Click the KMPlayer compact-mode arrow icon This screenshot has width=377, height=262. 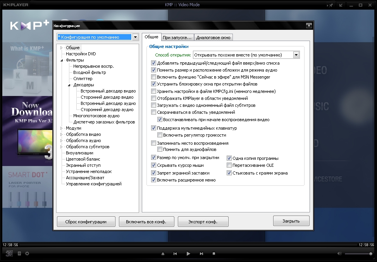click(x=341, y=5)
